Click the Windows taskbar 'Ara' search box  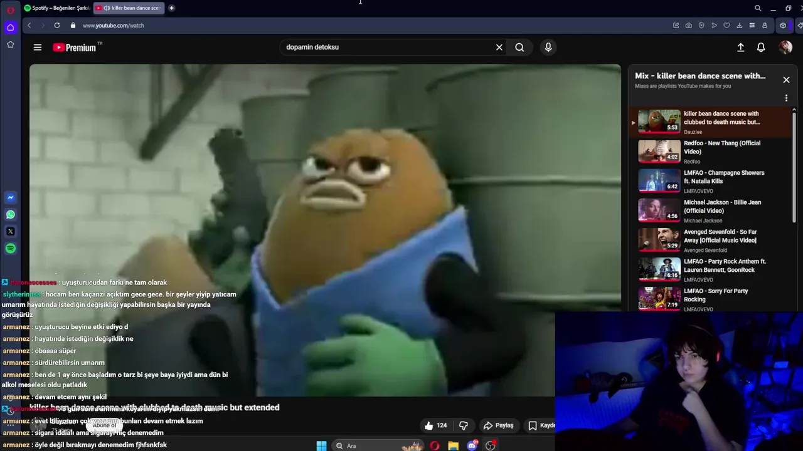click(378, 445)
